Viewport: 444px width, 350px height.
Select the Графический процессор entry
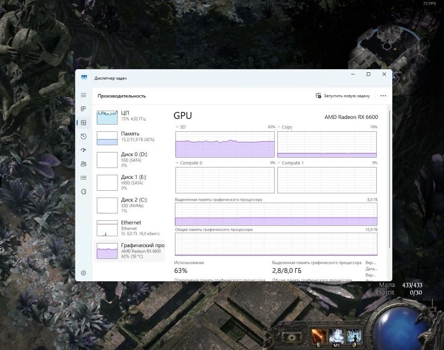(129, 251)
